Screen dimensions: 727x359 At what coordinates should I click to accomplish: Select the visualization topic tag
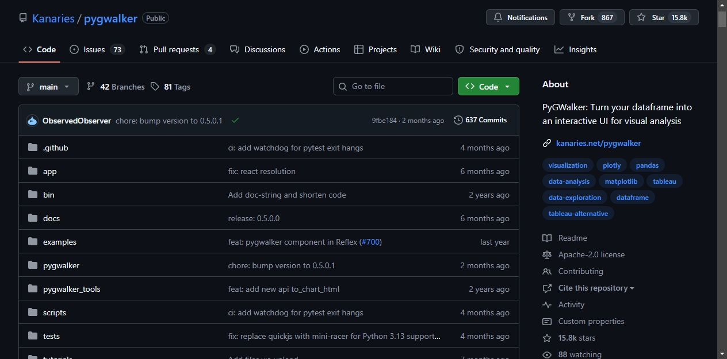568,165
